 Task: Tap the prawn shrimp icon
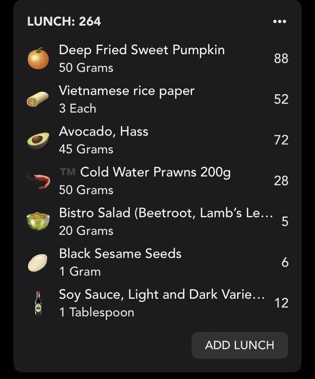(38, 181)
